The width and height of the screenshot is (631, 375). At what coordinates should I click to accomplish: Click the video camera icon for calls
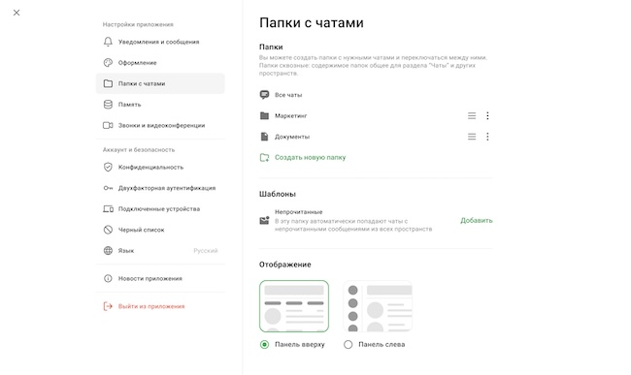(108, 125)
